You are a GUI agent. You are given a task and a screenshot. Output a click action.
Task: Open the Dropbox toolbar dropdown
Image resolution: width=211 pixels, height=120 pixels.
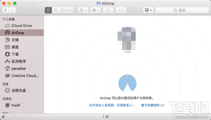148,10
